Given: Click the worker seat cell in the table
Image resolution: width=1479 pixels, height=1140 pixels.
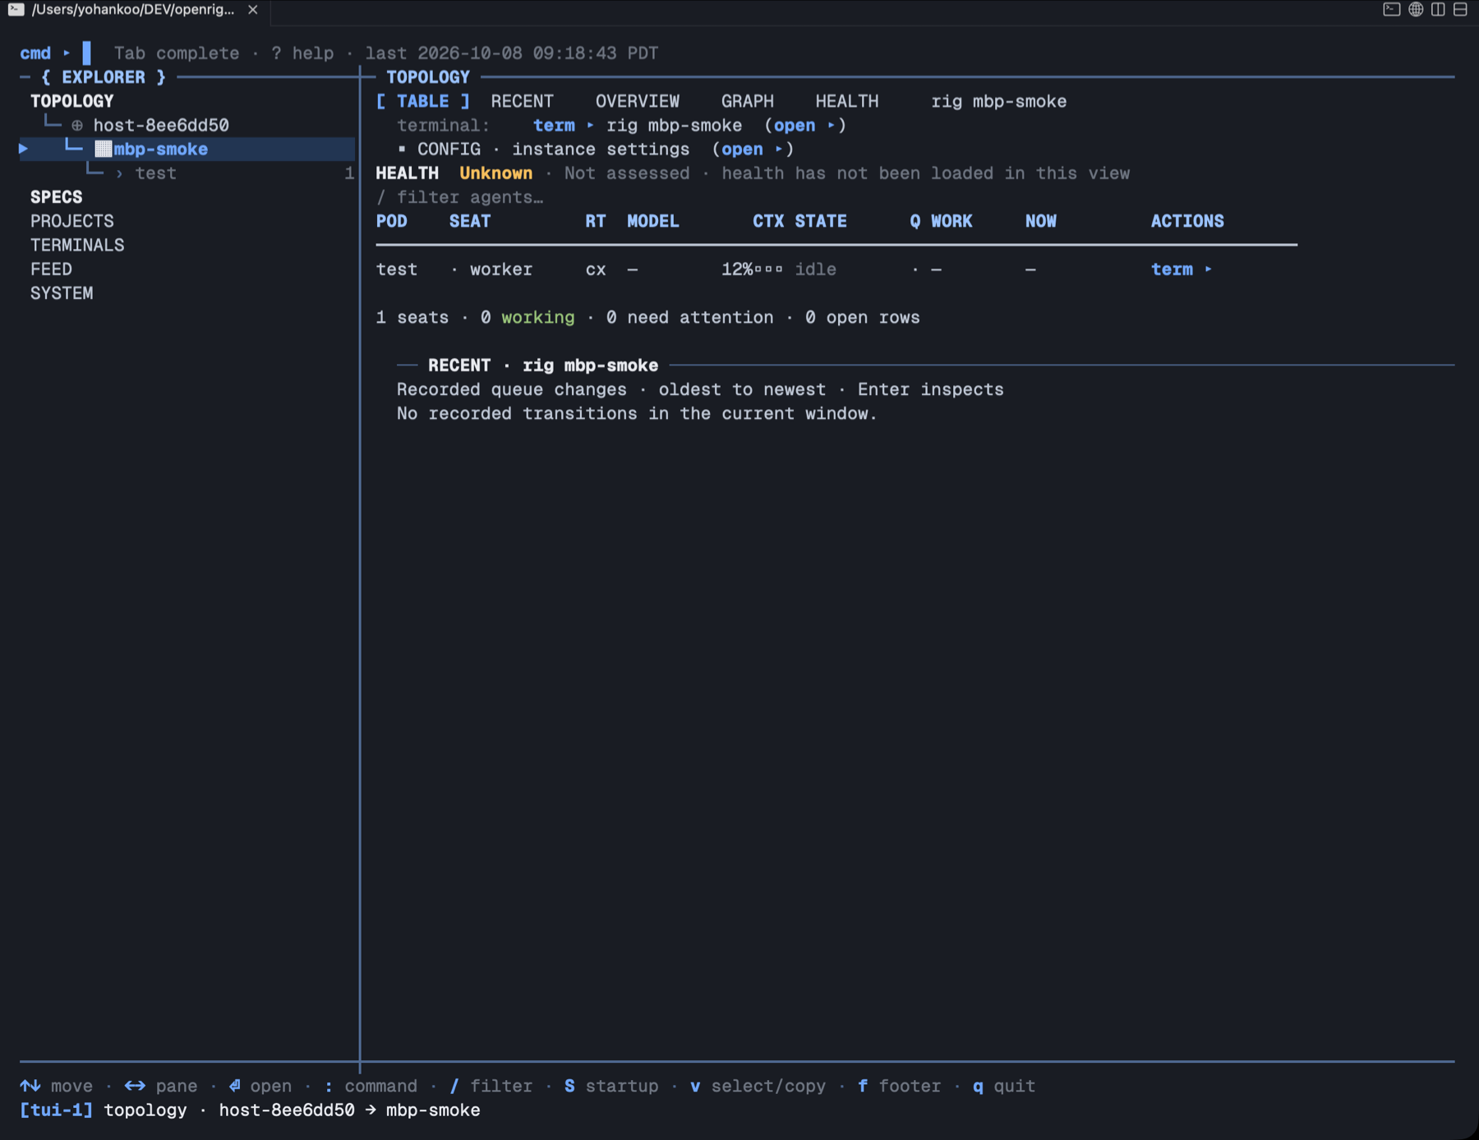Looking at the screenshot, I should [501, 269].
